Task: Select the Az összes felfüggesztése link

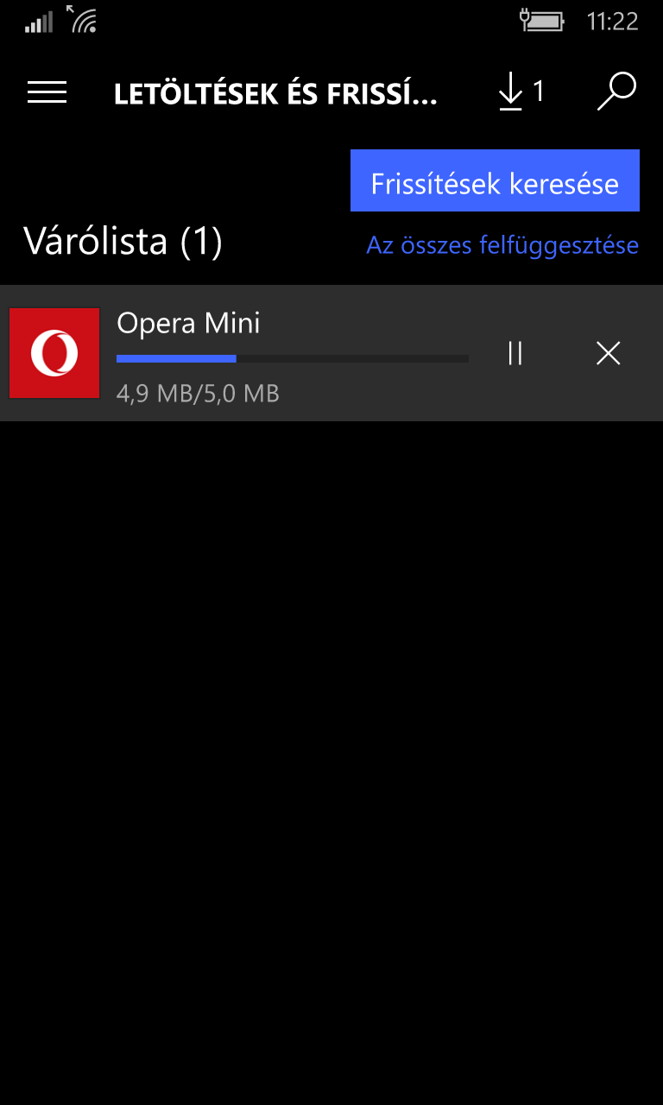Action: (502, 245)
